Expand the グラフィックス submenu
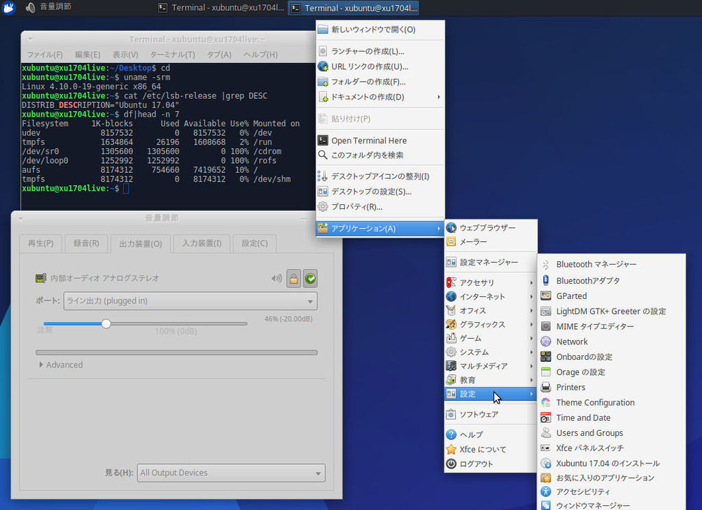This screenshot has width=702, height=510. pos(490,324)
